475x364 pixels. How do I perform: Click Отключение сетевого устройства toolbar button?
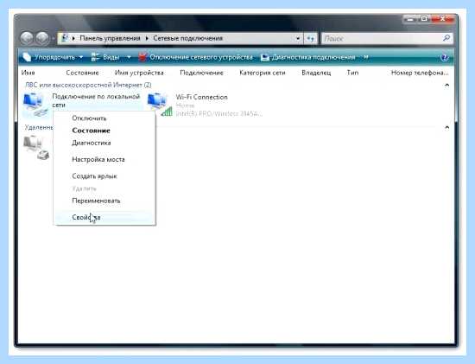coord(195,57)
